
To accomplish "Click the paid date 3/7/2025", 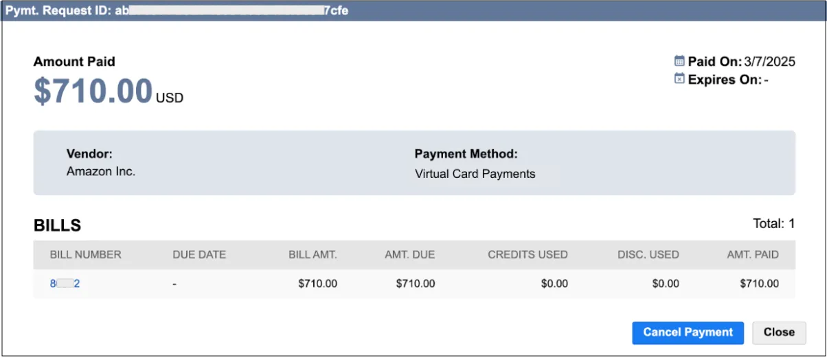I will 769,61.
